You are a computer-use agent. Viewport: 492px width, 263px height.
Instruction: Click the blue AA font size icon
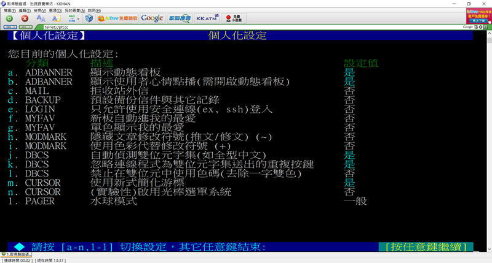coord(41,18)
